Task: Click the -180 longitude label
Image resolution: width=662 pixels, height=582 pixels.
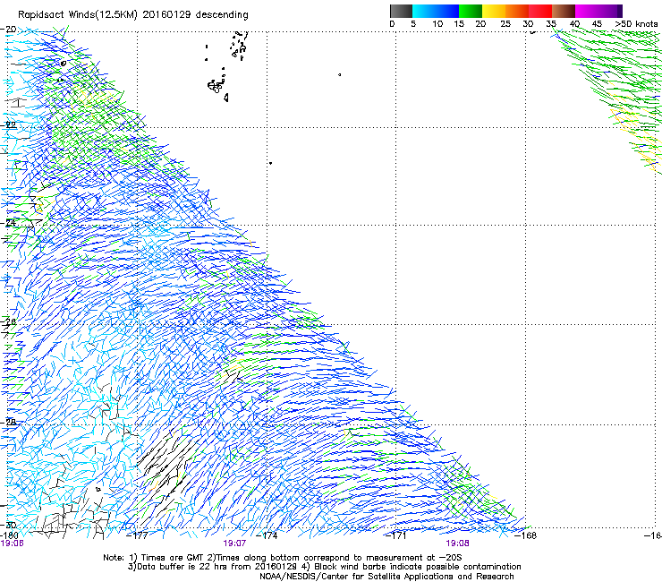Action: 10,535
